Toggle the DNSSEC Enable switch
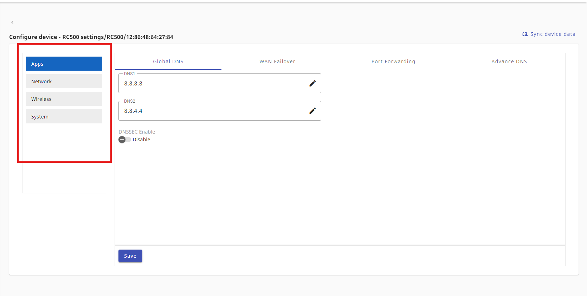 pos(124,140)
